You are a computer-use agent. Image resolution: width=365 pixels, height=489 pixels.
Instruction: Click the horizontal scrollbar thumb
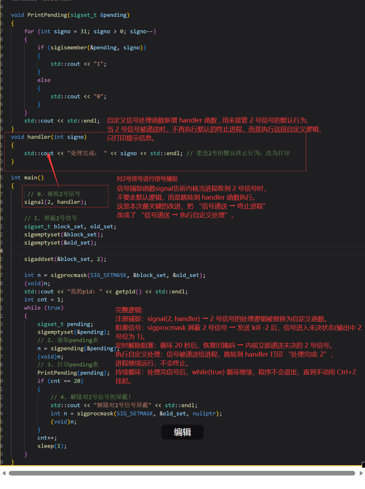tap(182, 473)
